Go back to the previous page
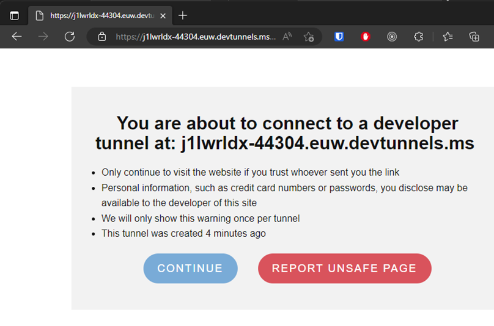494x326 pixels. (17, 37)
